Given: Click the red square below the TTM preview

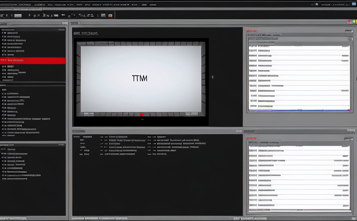Looking at the screenshot, I should 141,115.
